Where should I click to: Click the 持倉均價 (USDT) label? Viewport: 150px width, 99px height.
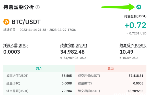coord(74,45)
